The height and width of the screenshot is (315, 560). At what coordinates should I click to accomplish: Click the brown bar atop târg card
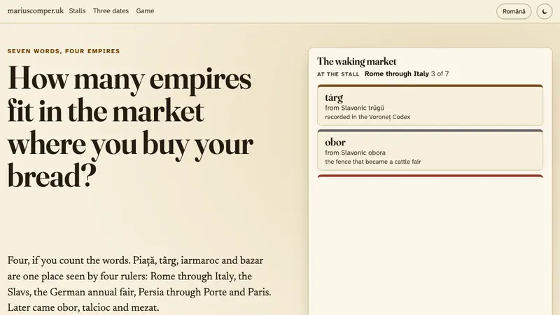(430, 85)
